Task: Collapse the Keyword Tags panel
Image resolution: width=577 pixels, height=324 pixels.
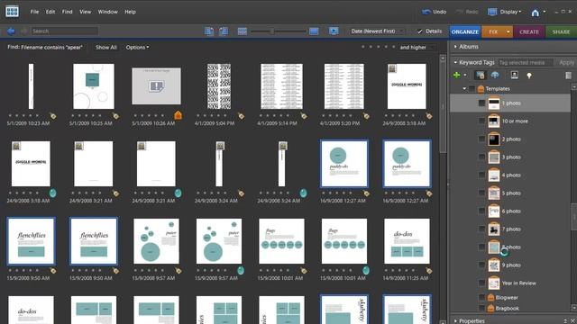Action: [x=455, y=62]
